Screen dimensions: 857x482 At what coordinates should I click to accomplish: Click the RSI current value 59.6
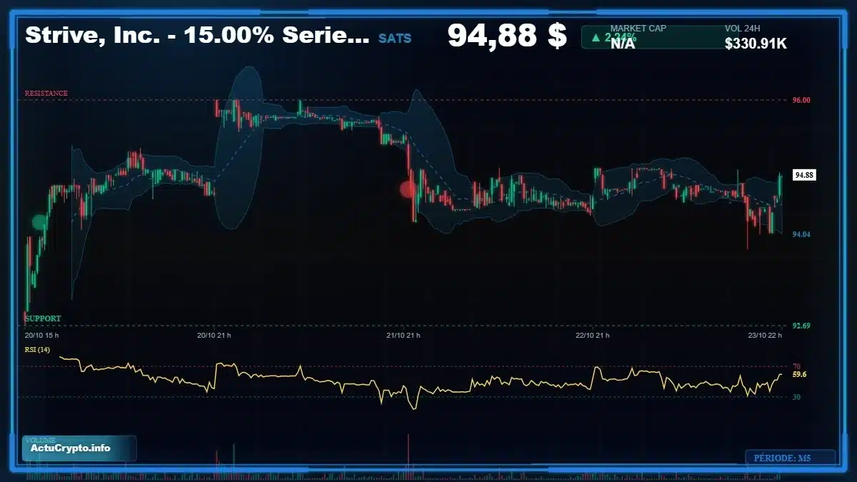(800, 374)
